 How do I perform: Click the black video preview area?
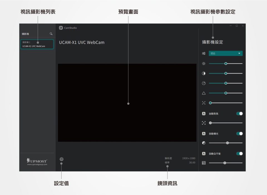click(x=127, y=103)
